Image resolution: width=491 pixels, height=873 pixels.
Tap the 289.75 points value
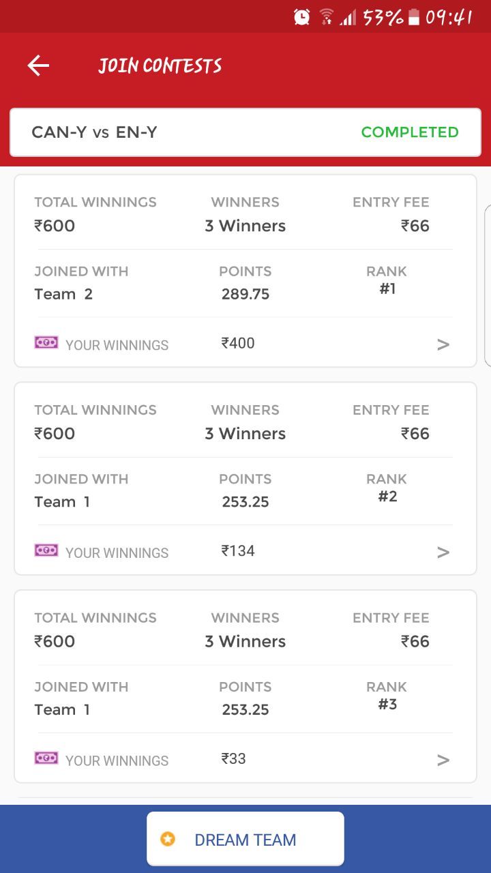pyautogui.click(x=245, y=295)
